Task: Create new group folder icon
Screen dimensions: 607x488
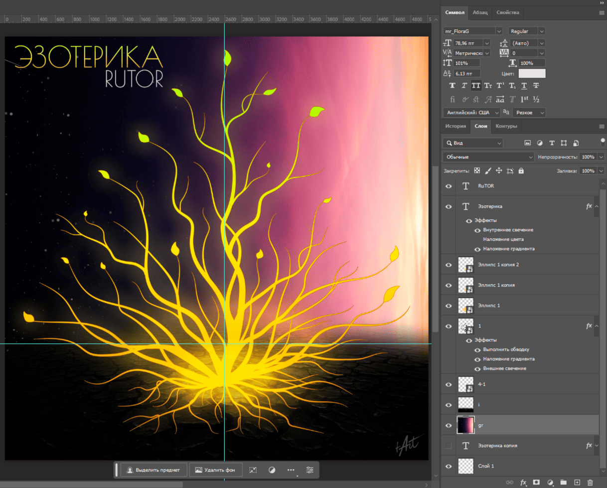Action: coord(564,483)
